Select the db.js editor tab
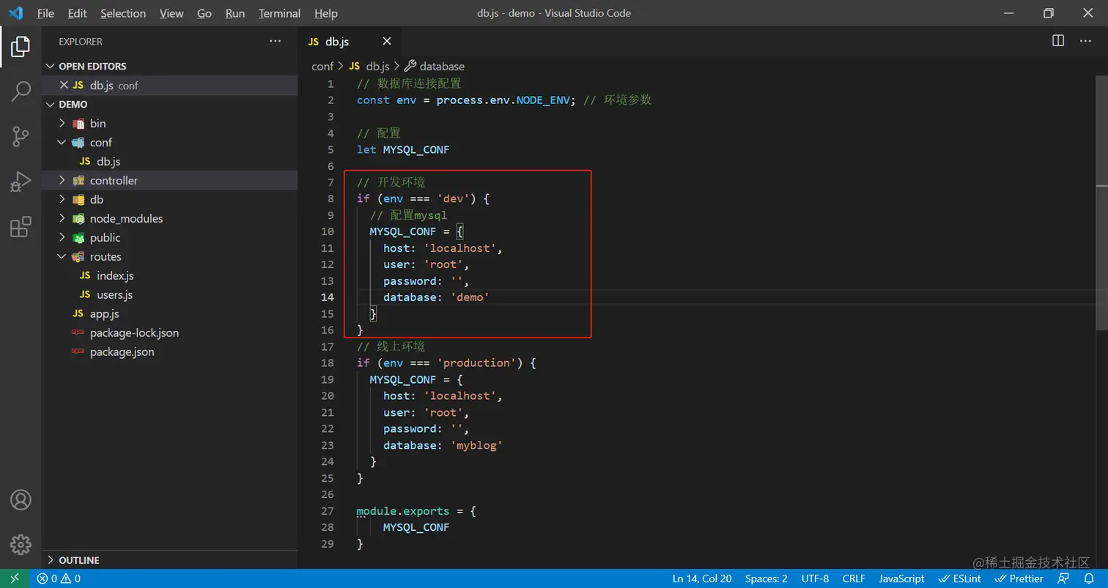 tap(350, 42)
